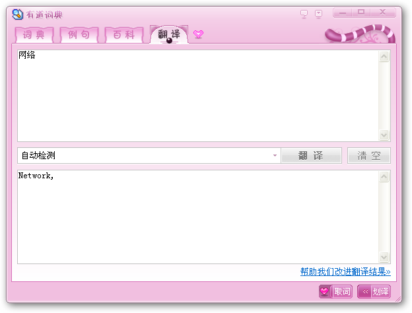Screen dimensions: 412x313
Task: Click the 清空 clear button
Action: (369, 156)
